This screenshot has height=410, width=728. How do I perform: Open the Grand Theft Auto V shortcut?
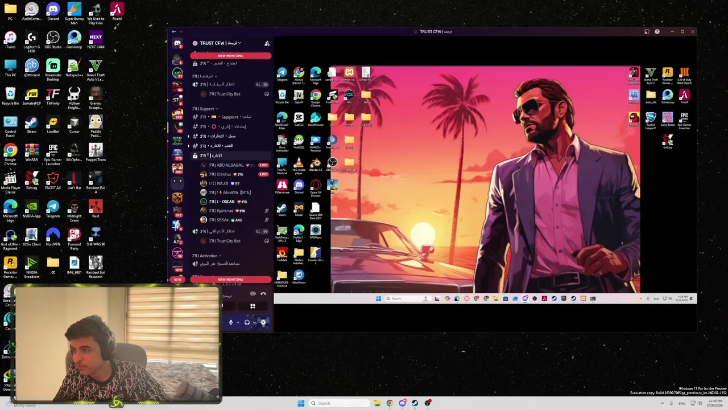pyautogui.click(x=96, y=69)
